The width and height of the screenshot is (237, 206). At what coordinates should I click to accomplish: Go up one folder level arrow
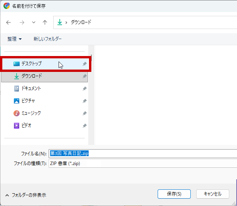click(x=45, y=22)
